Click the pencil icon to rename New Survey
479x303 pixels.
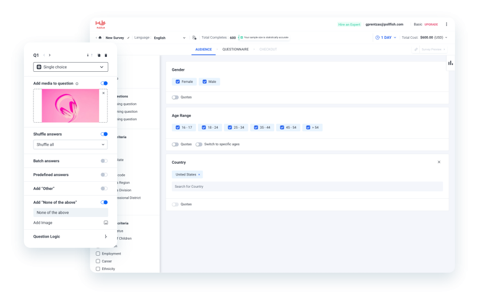tap(128, 38)
